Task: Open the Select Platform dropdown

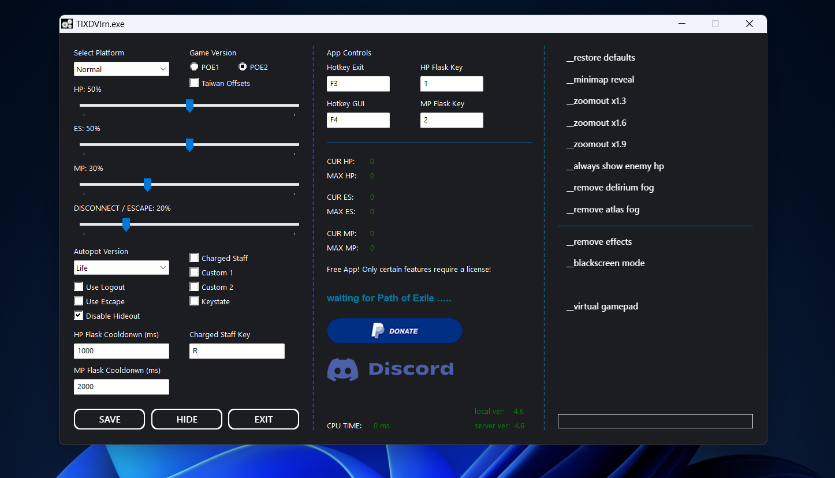Action: click(121, 69)
